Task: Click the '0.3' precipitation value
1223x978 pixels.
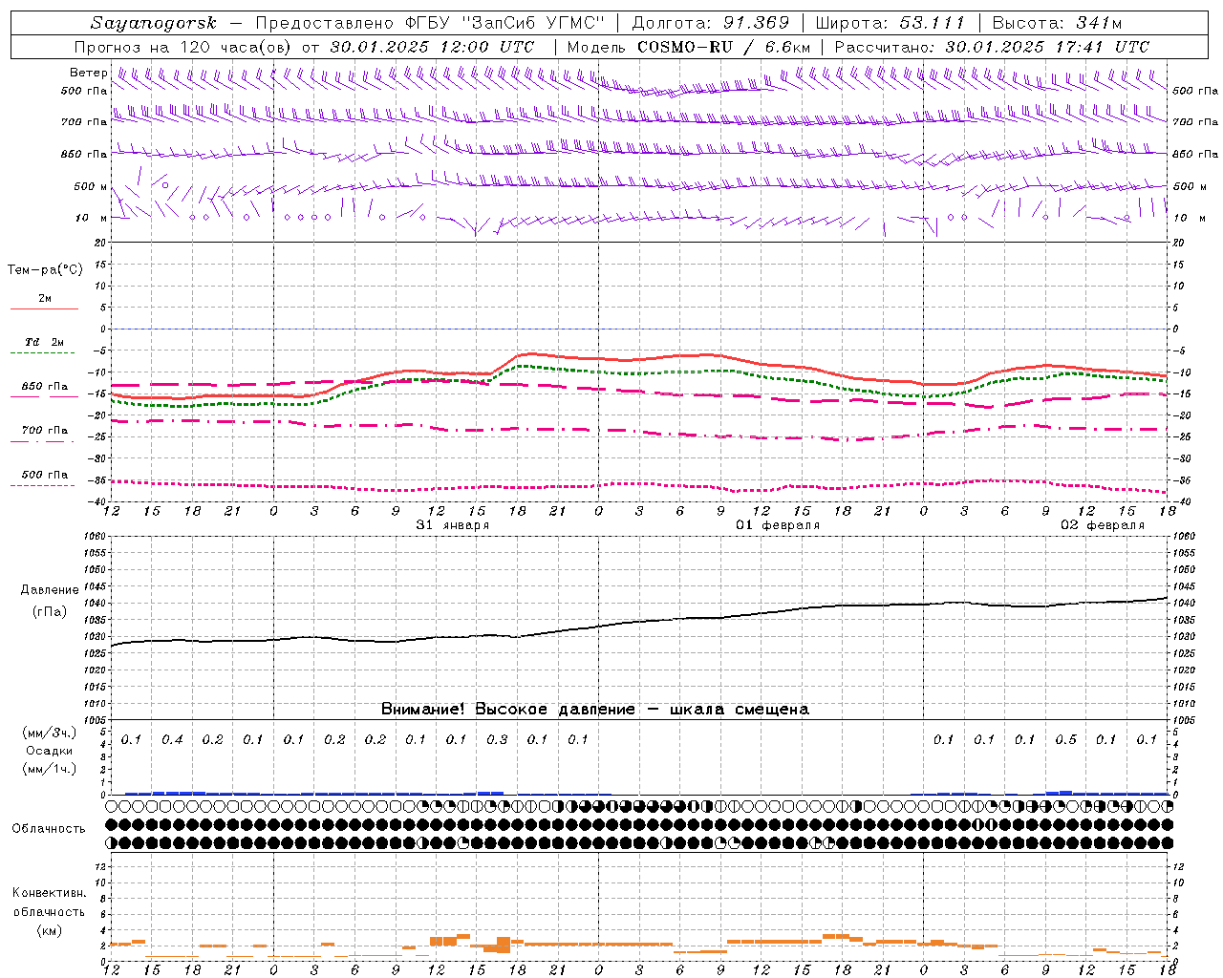Action: 497,739
